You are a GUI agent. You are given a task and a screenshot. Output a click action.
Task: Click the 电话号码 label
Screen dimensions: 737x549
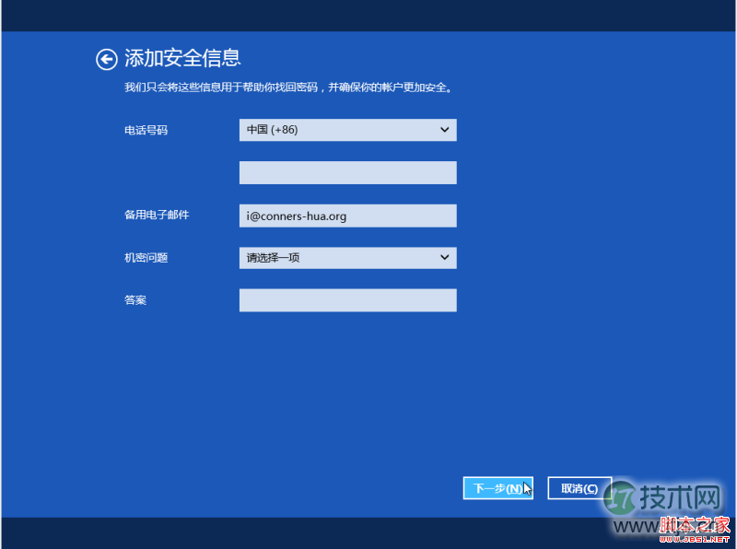pos(146,130)
